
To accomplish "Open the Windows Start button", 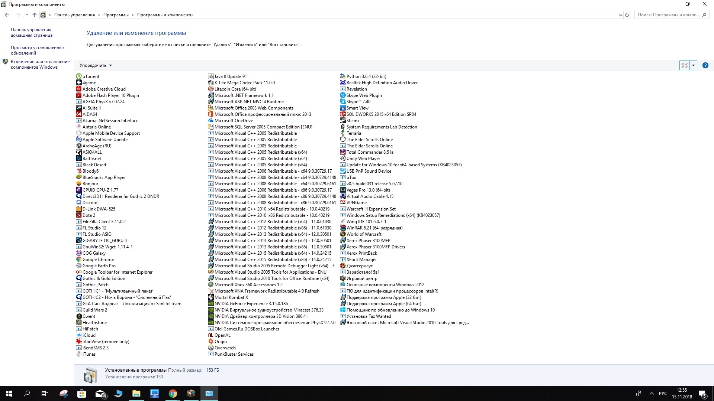I will [x=9, y=394].
